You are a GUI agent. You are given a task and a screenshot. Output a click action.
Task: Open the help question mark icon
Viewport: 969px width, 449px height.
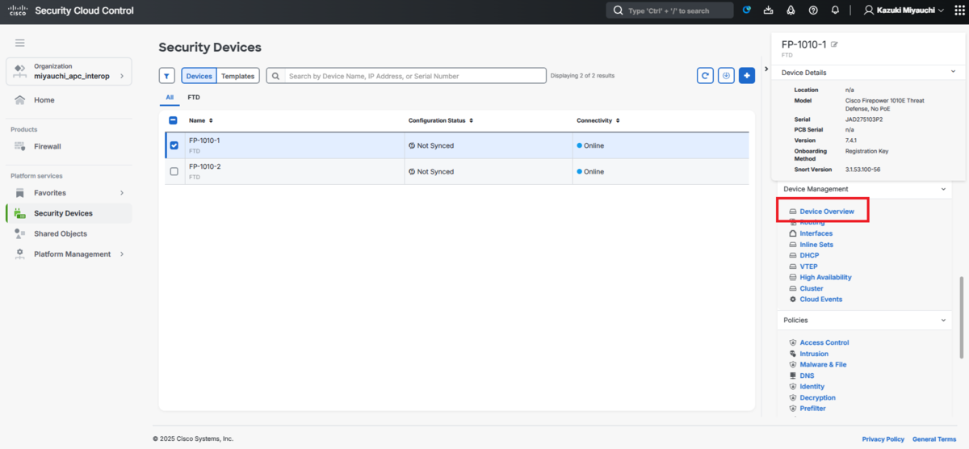[813, 10]
